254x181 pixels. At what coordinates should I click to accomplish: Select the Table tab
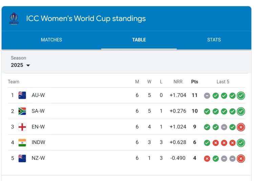point(139,40)
